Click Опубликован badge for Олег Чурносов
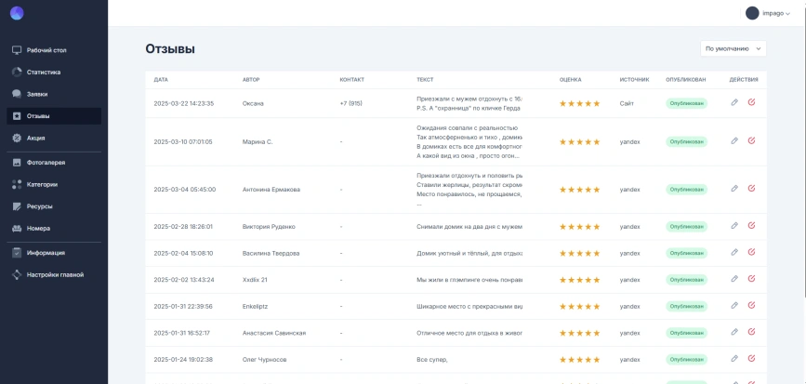Image resolution: width=806 pixels, height=384 pixels. [x=686, y=359]
